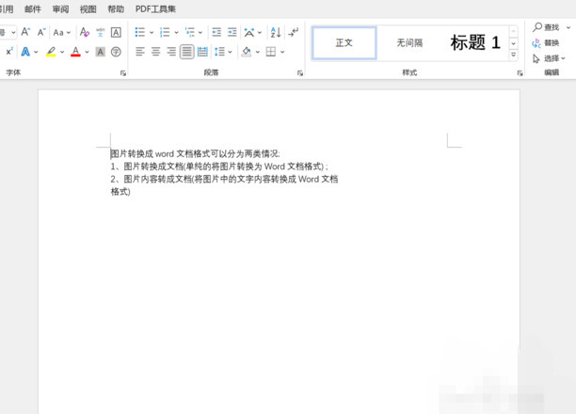
Task: Open the Paragraph dialog launcher
Action: (x=300, y=73)
